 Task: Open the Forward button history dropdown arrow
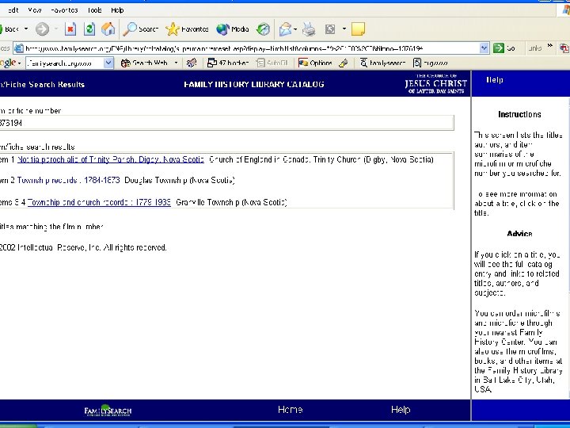pyautogui.click(x=56, y=29)
